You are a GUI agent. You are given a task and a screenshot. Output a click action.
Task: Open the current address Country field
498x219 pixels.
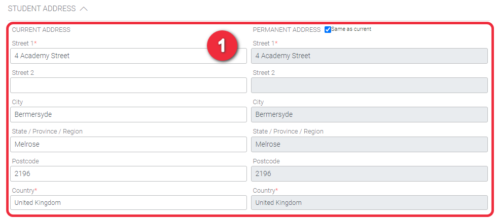click(128, 202)
